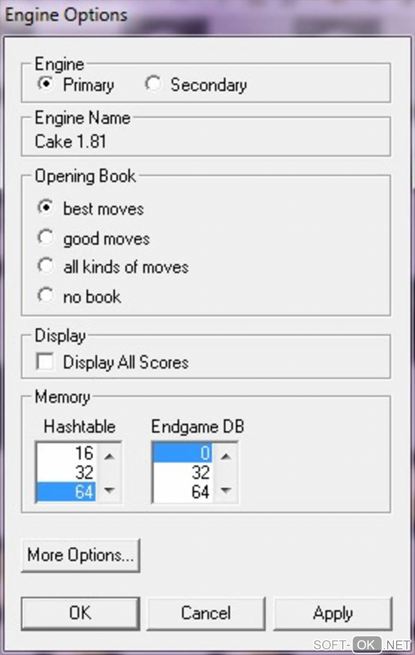This screenshot has height=655, width=415.
Task: Click the Apply button
Action: tap(332, 613)
